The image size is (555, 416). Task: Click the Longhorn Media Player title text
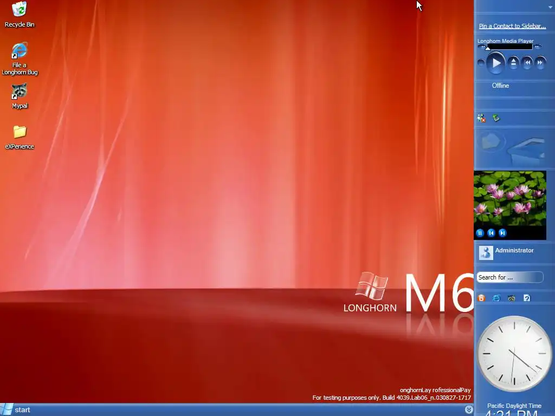click(506, 41)
